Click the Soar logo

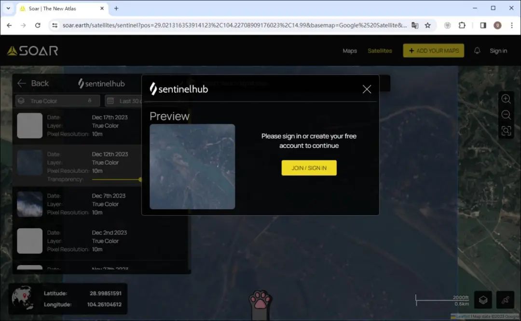point(33,51)
